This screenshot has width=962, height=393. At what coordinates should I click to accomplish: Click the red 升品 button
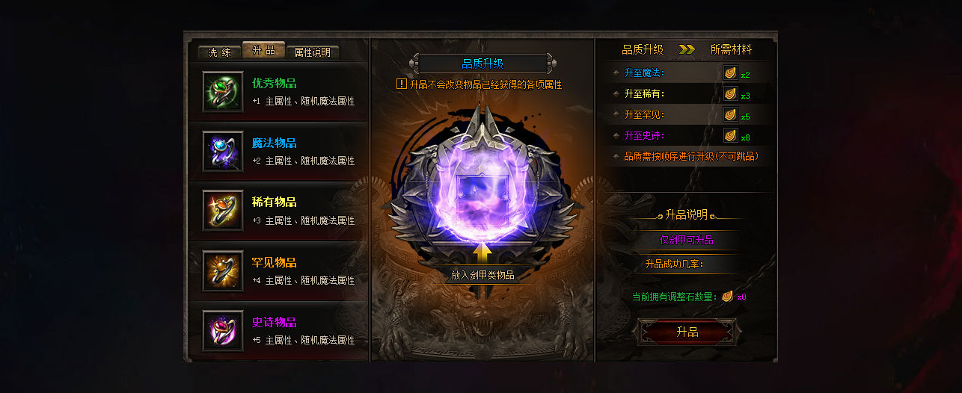point(687,332)
